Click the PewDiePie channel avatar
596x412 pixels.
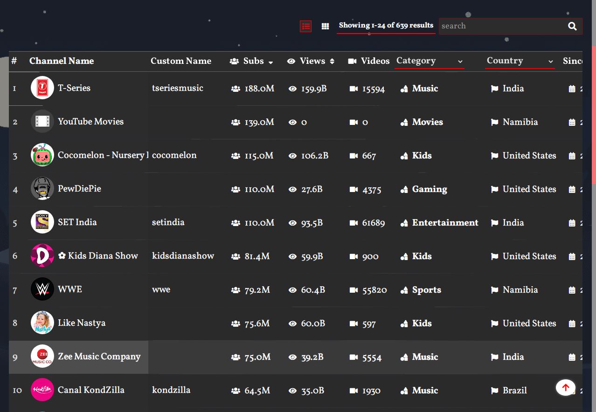[x=42, y=189]
